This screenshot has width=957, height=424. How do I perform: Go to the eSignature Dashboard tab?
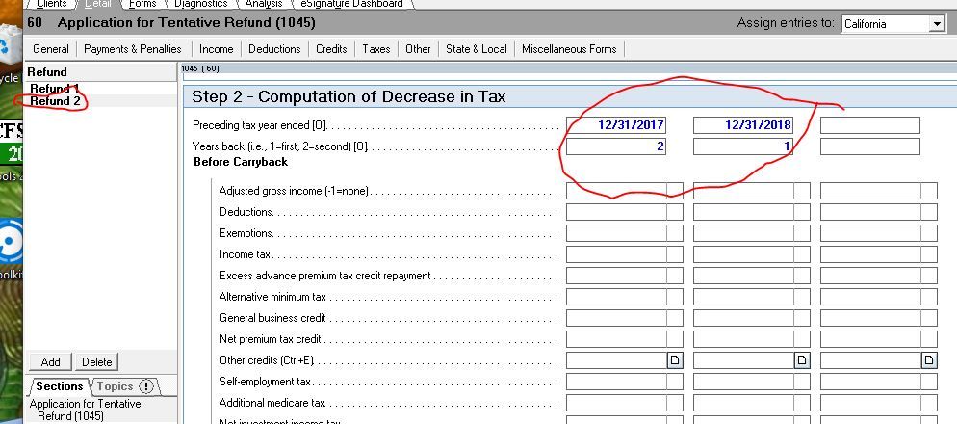pyautogui.click(x=351, y=4)
